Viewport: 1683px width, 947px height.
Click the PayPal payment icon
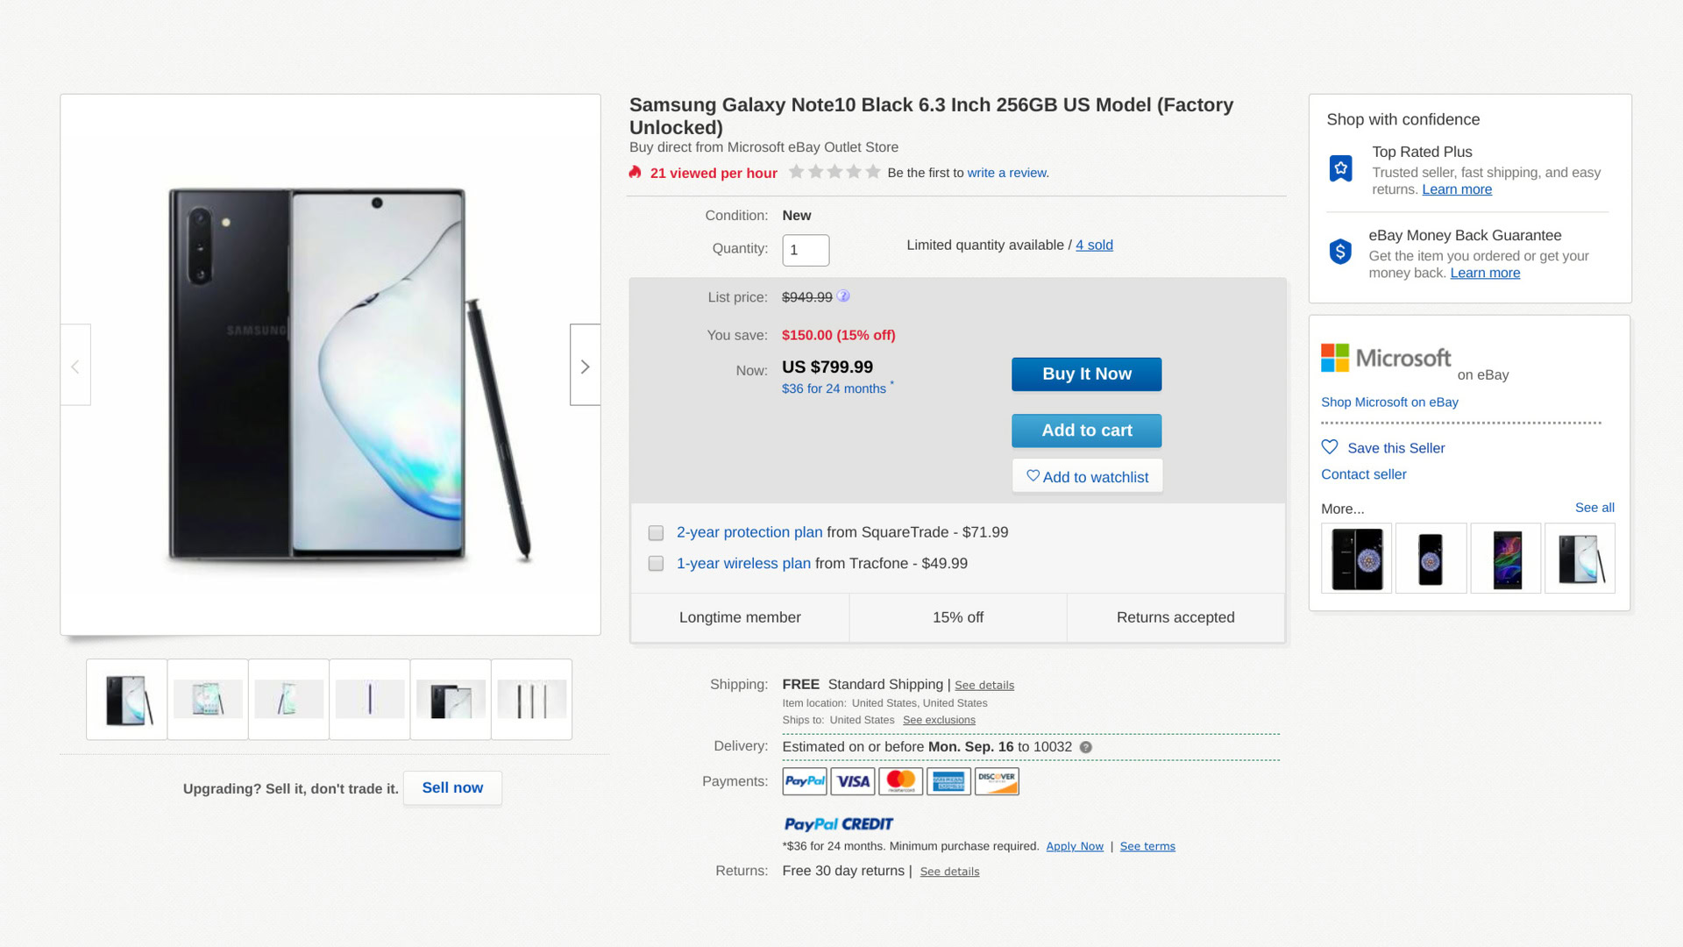804,781
